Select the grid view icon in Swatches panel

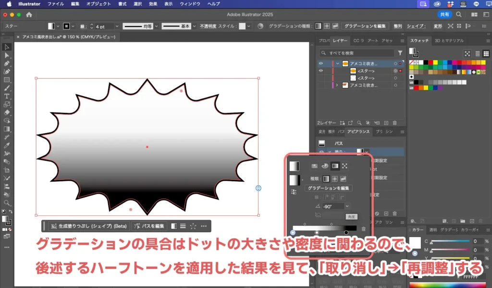486,53
